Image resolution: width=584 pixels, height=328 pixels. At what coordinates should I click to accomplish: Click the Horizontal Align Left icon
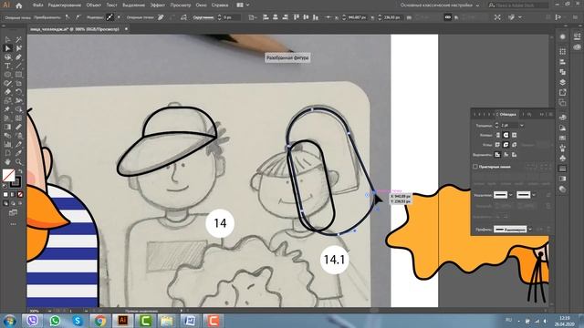266,17
